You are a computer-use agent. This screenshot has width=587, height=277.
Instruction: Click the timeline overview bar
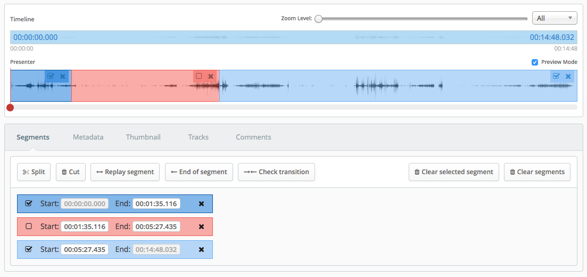(x=294, y=37)
